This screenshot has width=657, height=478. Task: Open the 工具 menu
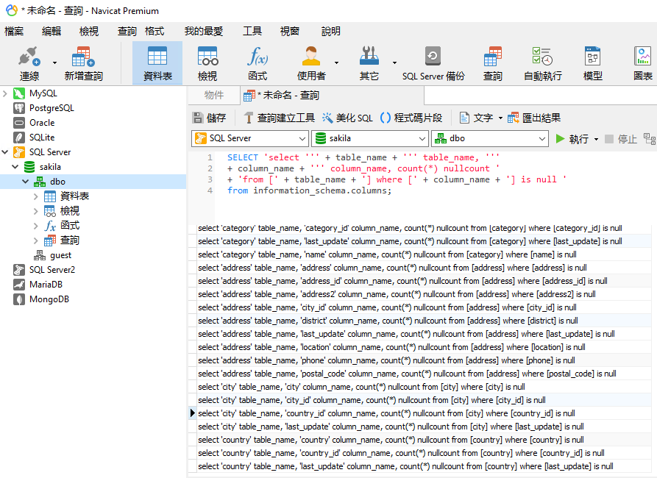point(252,31)
